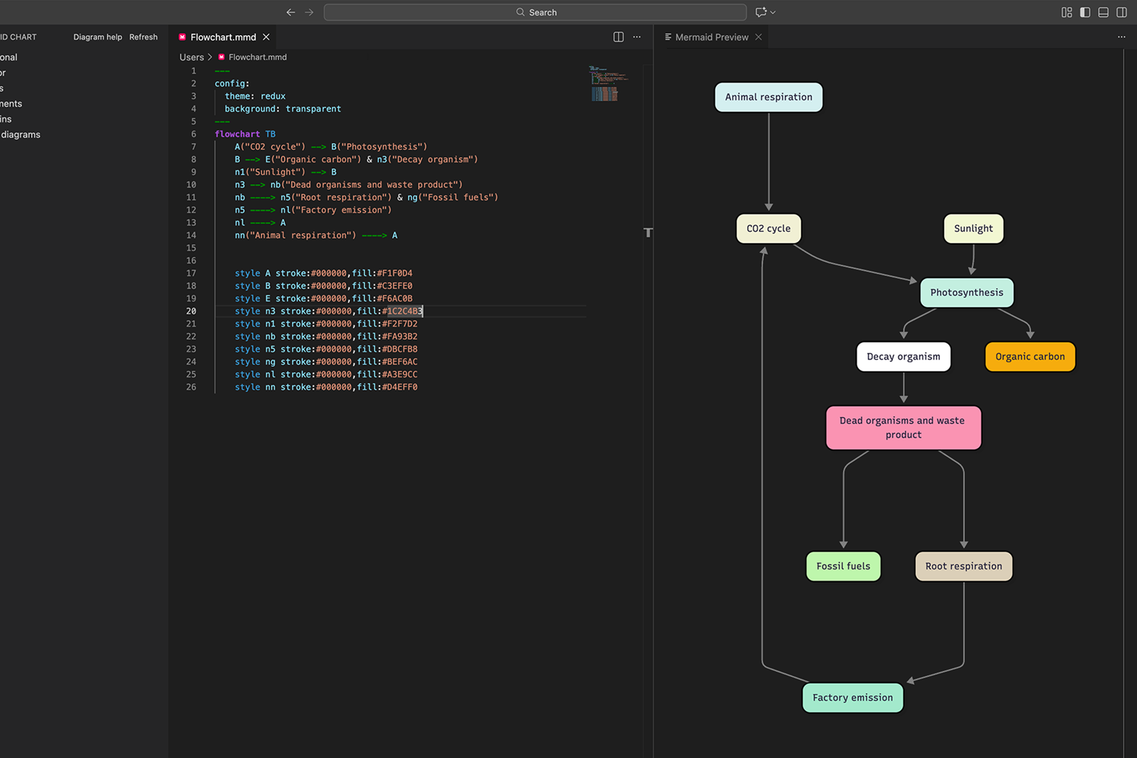
Task: Open the Users breadcrumb dropdown
Action: [x=191, y=57]
